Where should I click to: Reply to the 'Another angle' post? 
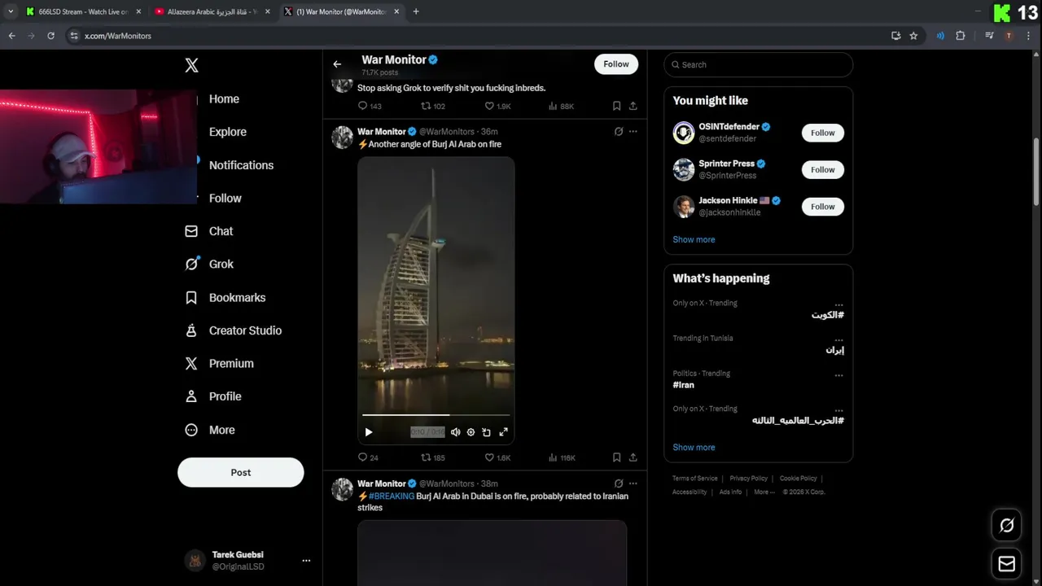368,457
